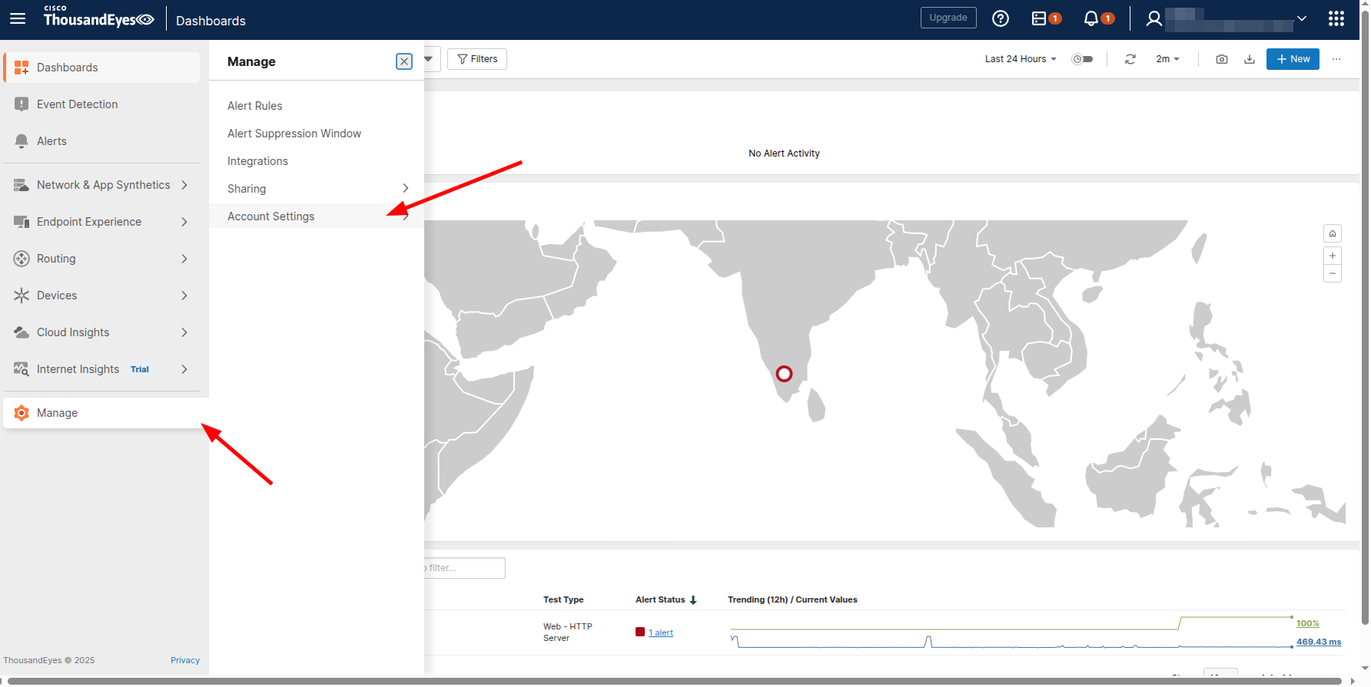Screen dimensions: 1371x687
Task: Open the user profile icon
Action: coord(1154,18)
